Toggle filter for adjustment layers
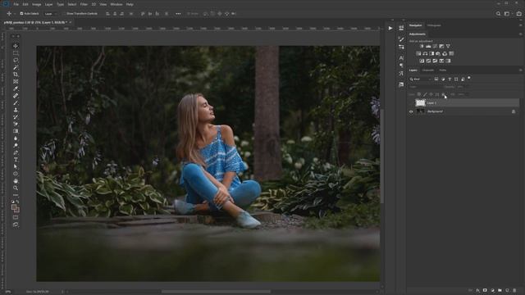Screen dimensions: 525x295 tap(443, 79)
